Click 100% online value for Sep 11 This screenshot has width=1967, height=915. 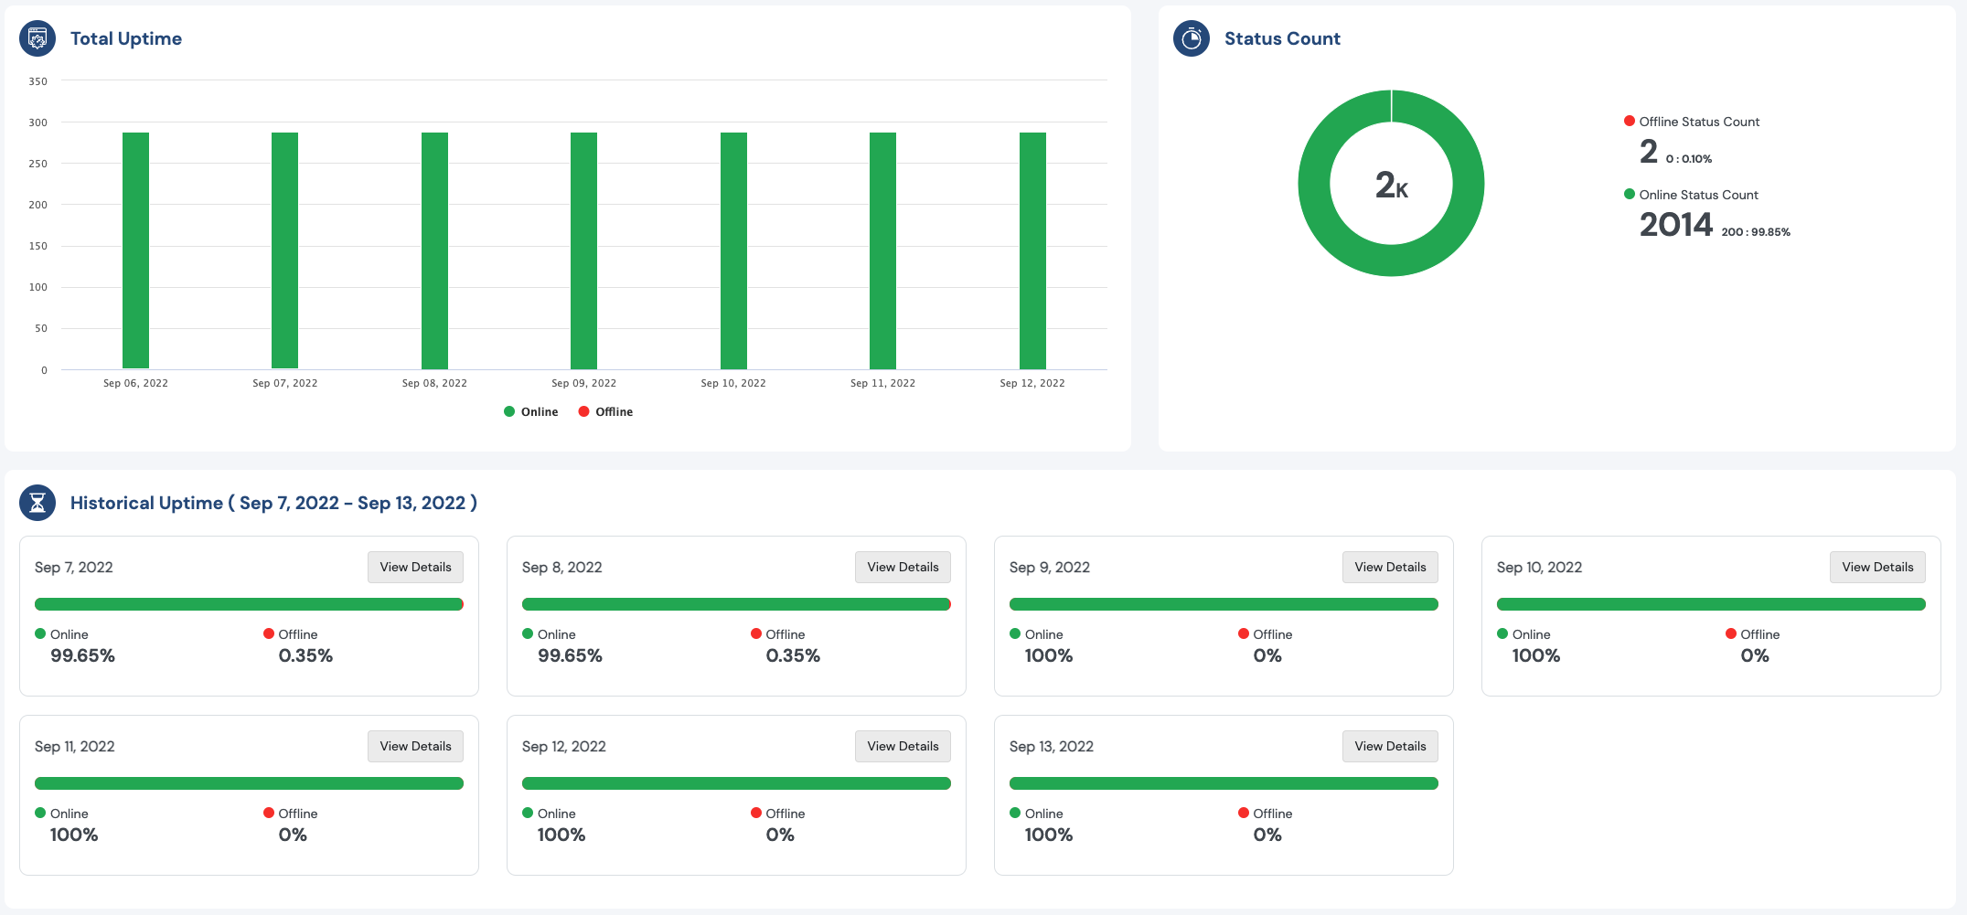click(x=73, y=835)
